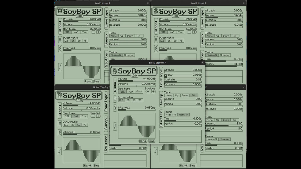This screenshot has height=169, width=301.
Task: Click the Bass / SoyBoy SP title bar
Action: 157,63
